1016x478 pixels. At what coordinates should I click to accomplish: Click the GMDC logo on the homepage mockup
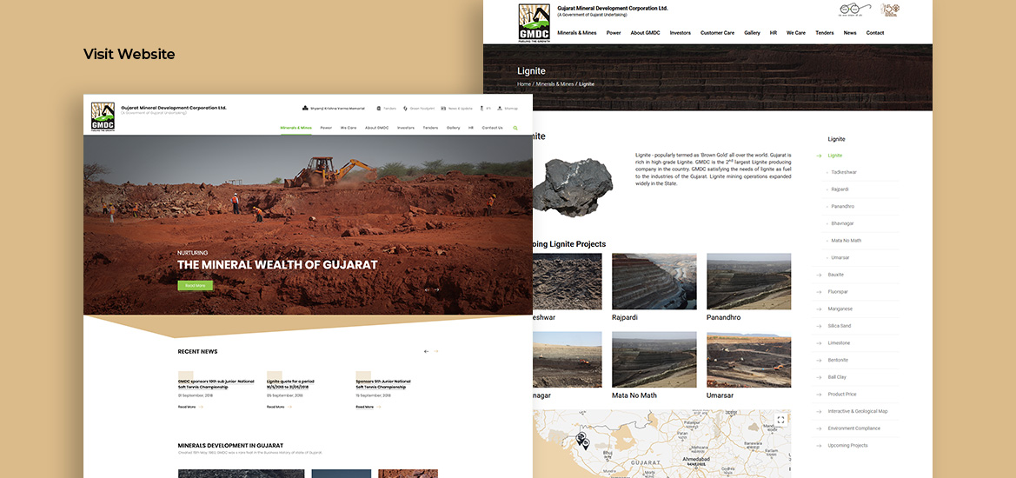103,116
